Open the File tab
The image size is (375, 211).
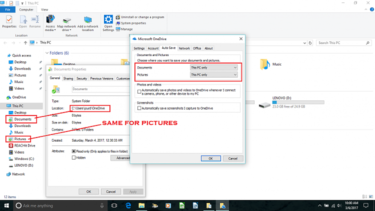[x=7, y=10]
